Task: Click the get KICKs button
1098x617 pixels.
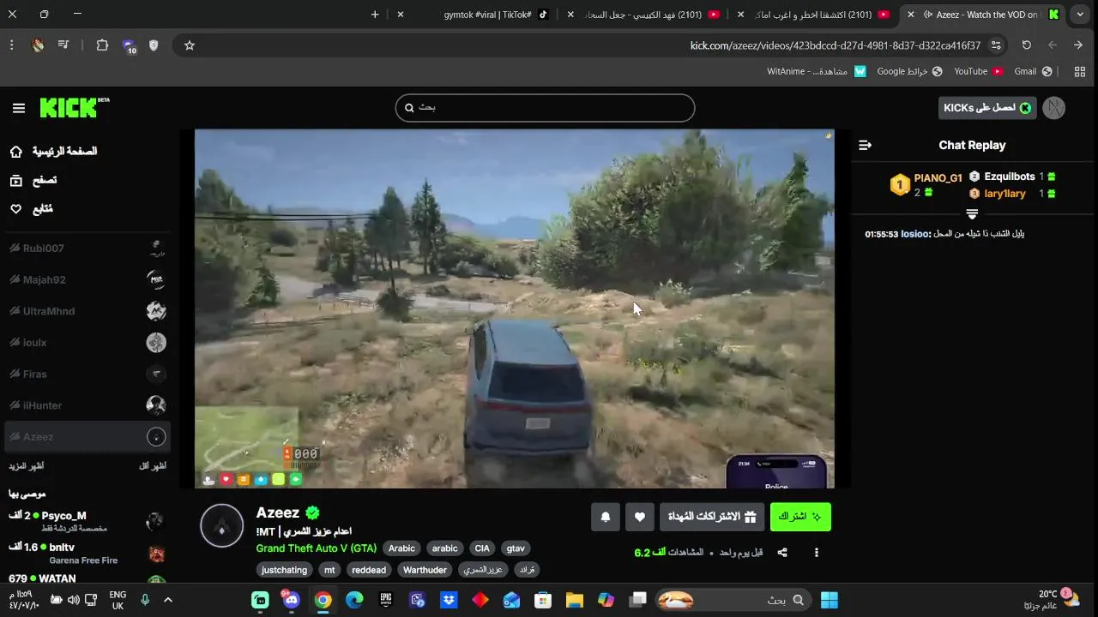Action: click(987, 108)
